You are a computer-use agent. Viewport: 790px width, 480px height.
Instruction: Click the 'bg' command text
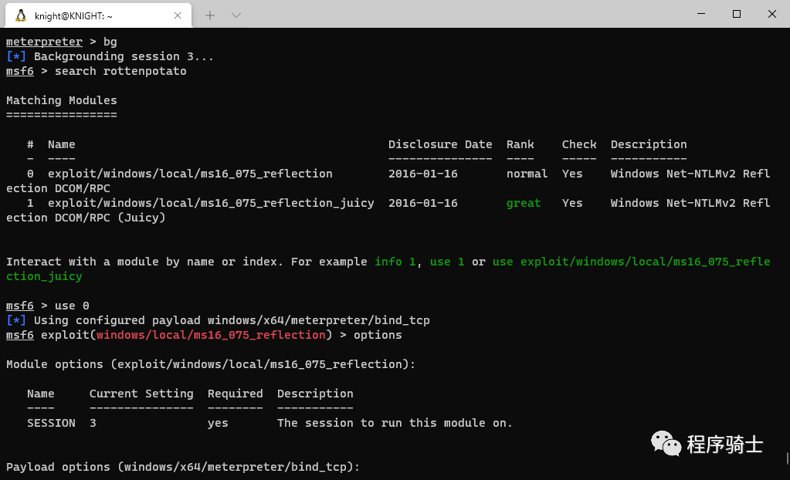click(110, 42)
